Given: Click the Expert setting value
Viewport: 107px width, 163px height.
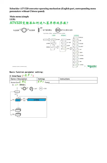Looking at the screenshot, I should point(47,82).
